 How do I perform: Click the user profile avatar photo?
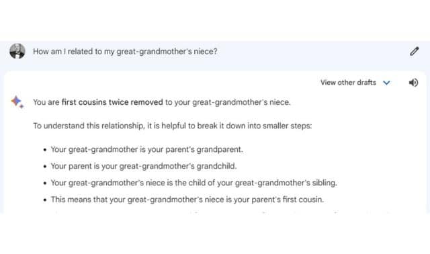tap(17, 51)
